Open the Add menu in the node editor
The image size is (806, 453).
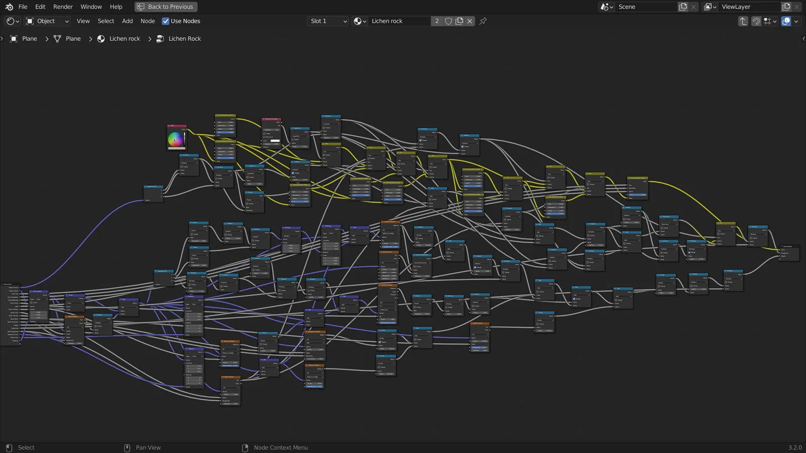[x=127, y=21]
